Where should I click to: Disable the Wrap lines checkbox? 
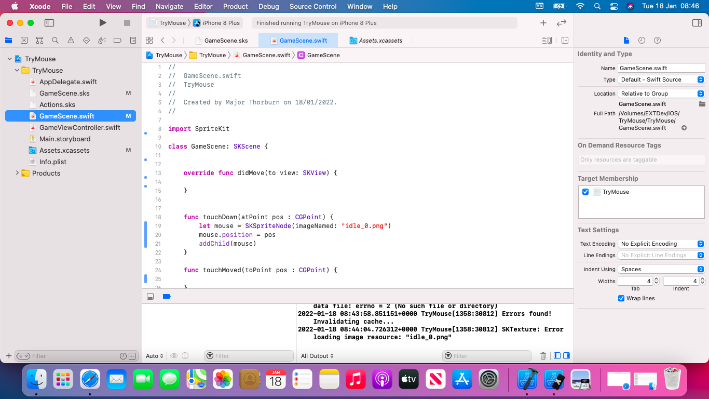(621, 298)
